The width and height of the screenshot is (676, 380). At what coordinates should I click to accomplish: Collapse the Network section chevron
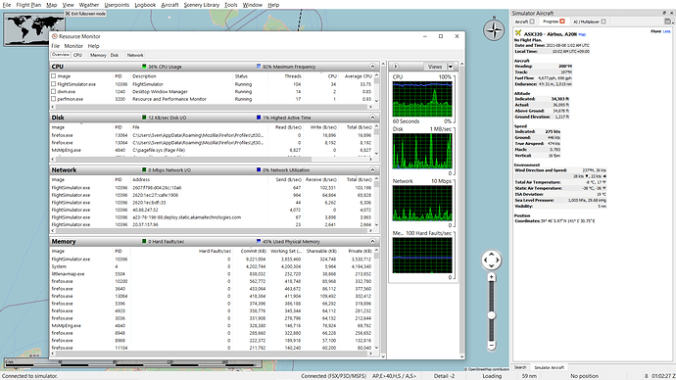(372, 169)
